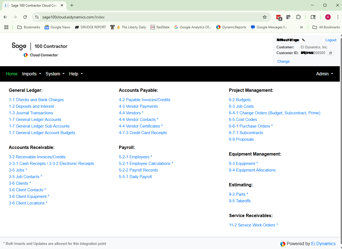Expand the System dropdown menu
The width and height of the screenshot is (342, 249).
pyautogui.click(x=55, y=74)
